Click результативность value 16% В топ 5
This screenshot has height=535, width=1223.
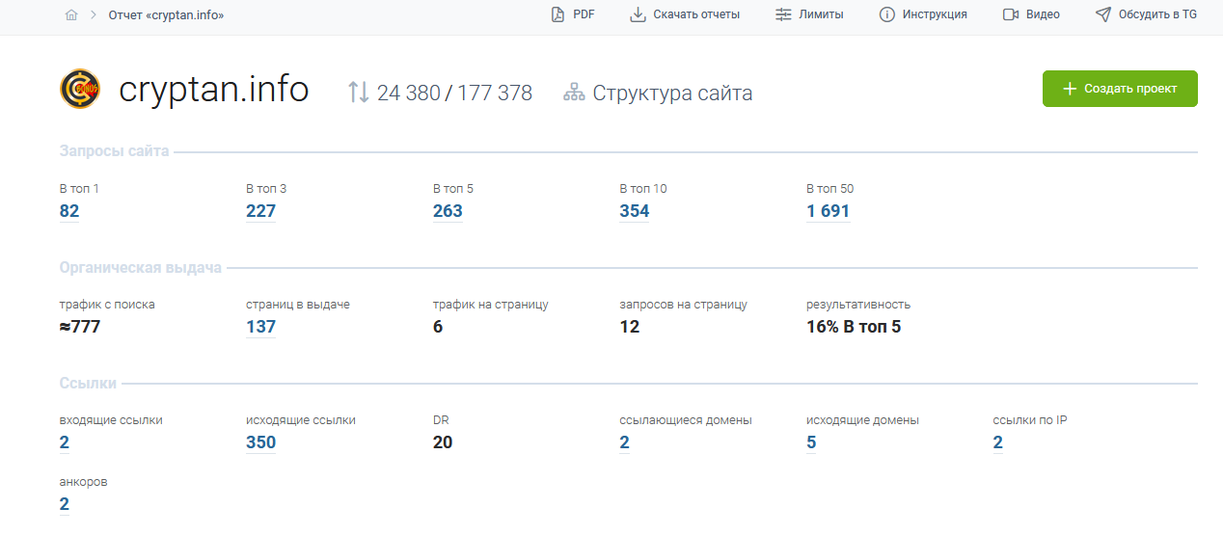point(854,327)
